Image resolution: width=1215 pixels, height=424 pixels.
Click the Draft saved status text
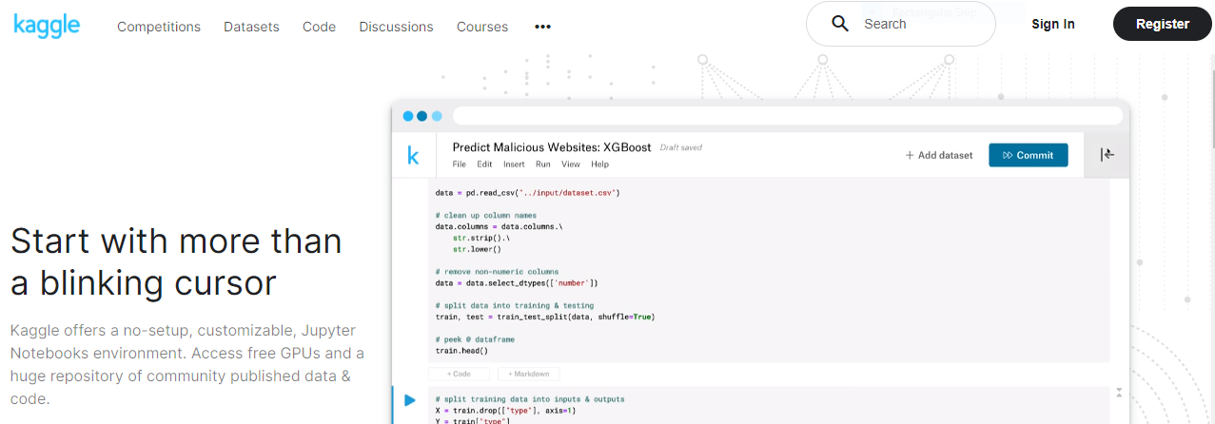[x=681, y=147]
